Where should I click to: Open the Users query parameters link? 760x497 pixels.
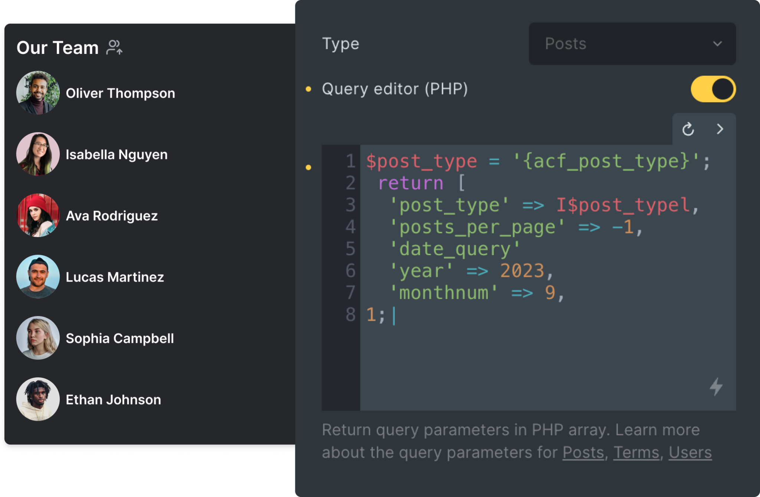690,452
